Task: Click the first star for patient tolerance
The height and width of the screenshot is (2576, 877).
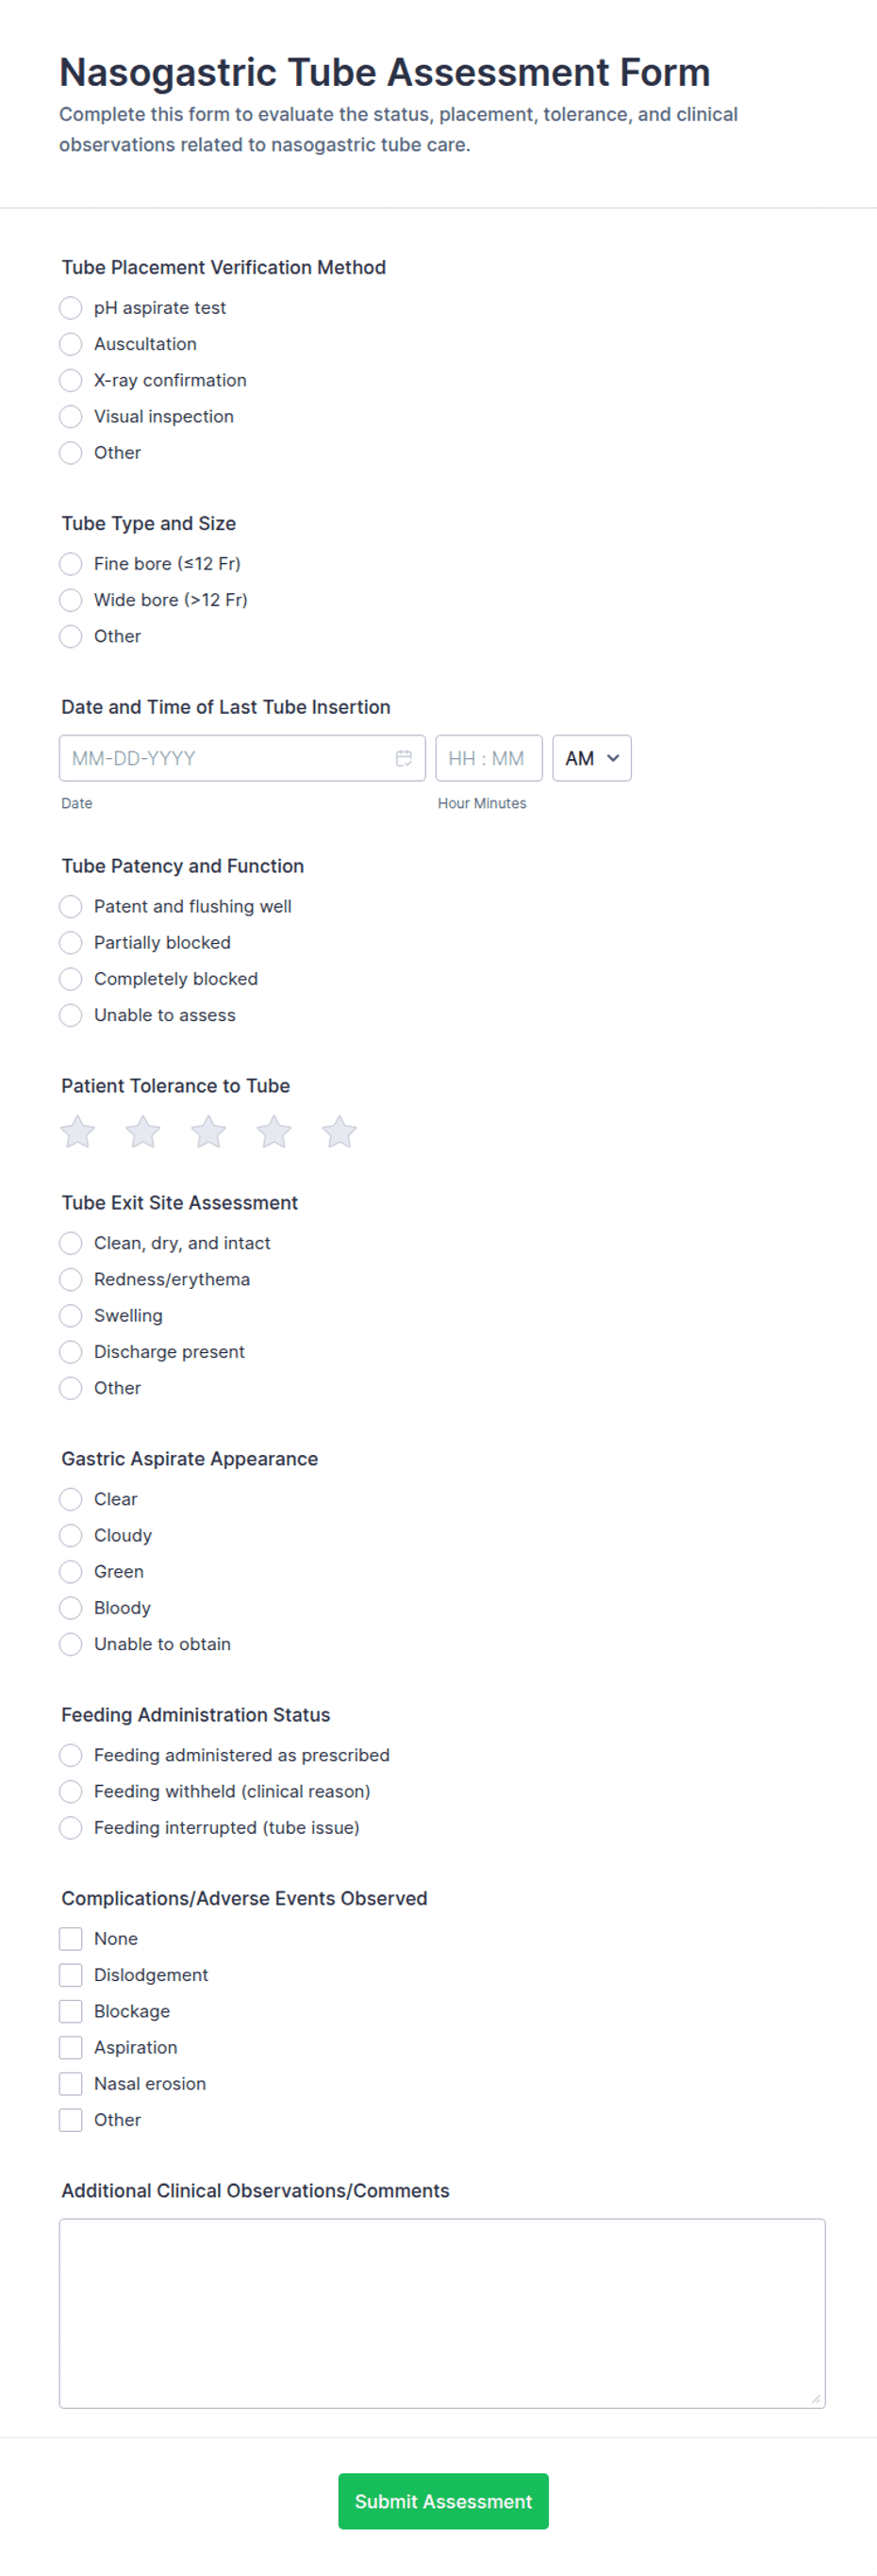Action: click(77, 1131)
